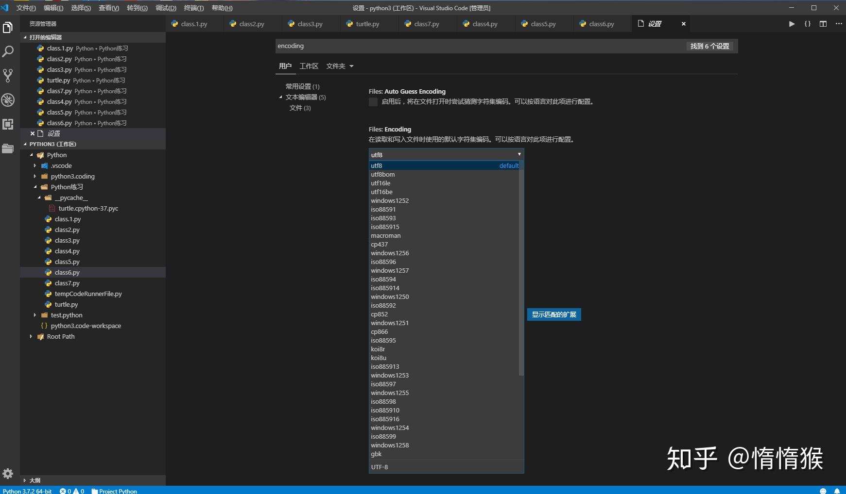The width and height of the screenshot is (846, 494).
Task: Open the Project Manager folder icon
Action: tap(8, 148)
